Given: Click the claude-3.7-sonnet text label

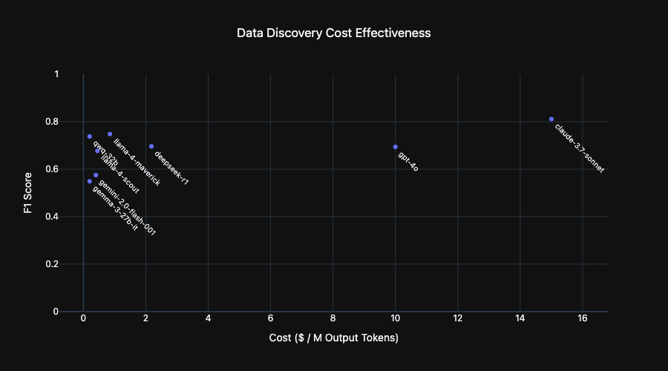Looking at the screenshot, I should coord(579,148).
